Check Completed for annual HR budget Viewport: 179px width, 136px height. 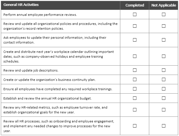coord(135,98)
